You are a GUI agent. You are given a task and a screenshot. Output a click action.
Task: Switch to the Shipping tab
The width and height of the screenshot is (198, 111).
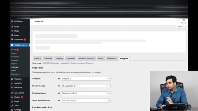tap(59, 59)
